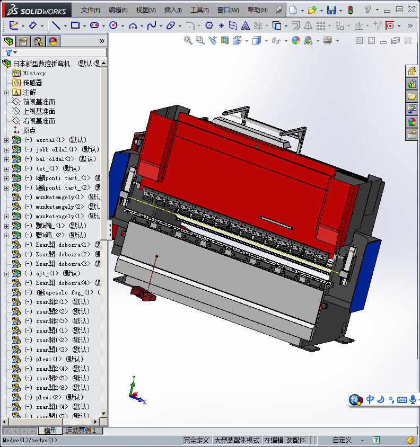The image size is (420, 447).
Task: Select the Convert Entities tool
Action: pyautogui.click(x=277, y=25)
